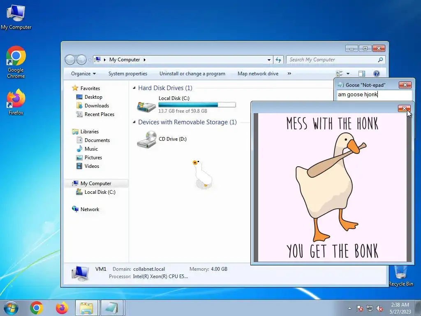Open Firefox desktop shortcut
This screenshot has width=421, height=316.
coord(16,102)
